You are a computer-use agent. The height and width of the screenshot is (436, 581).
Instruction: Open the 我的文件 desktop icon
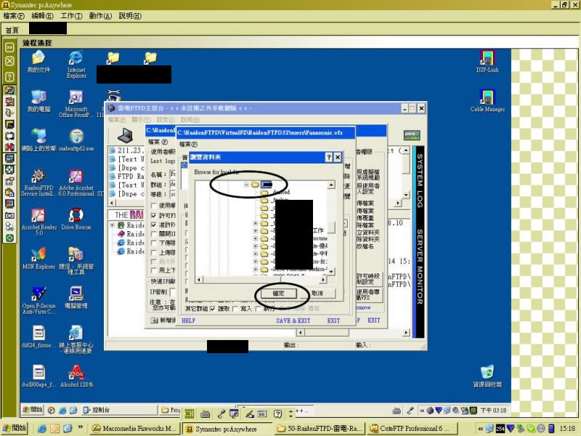38,62
